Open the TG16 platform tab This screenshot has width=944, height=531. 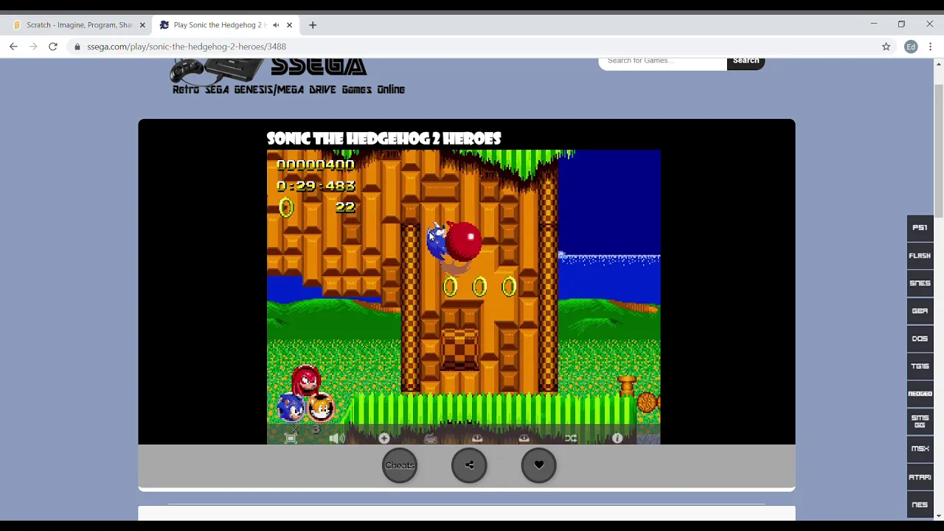(920, 366)
